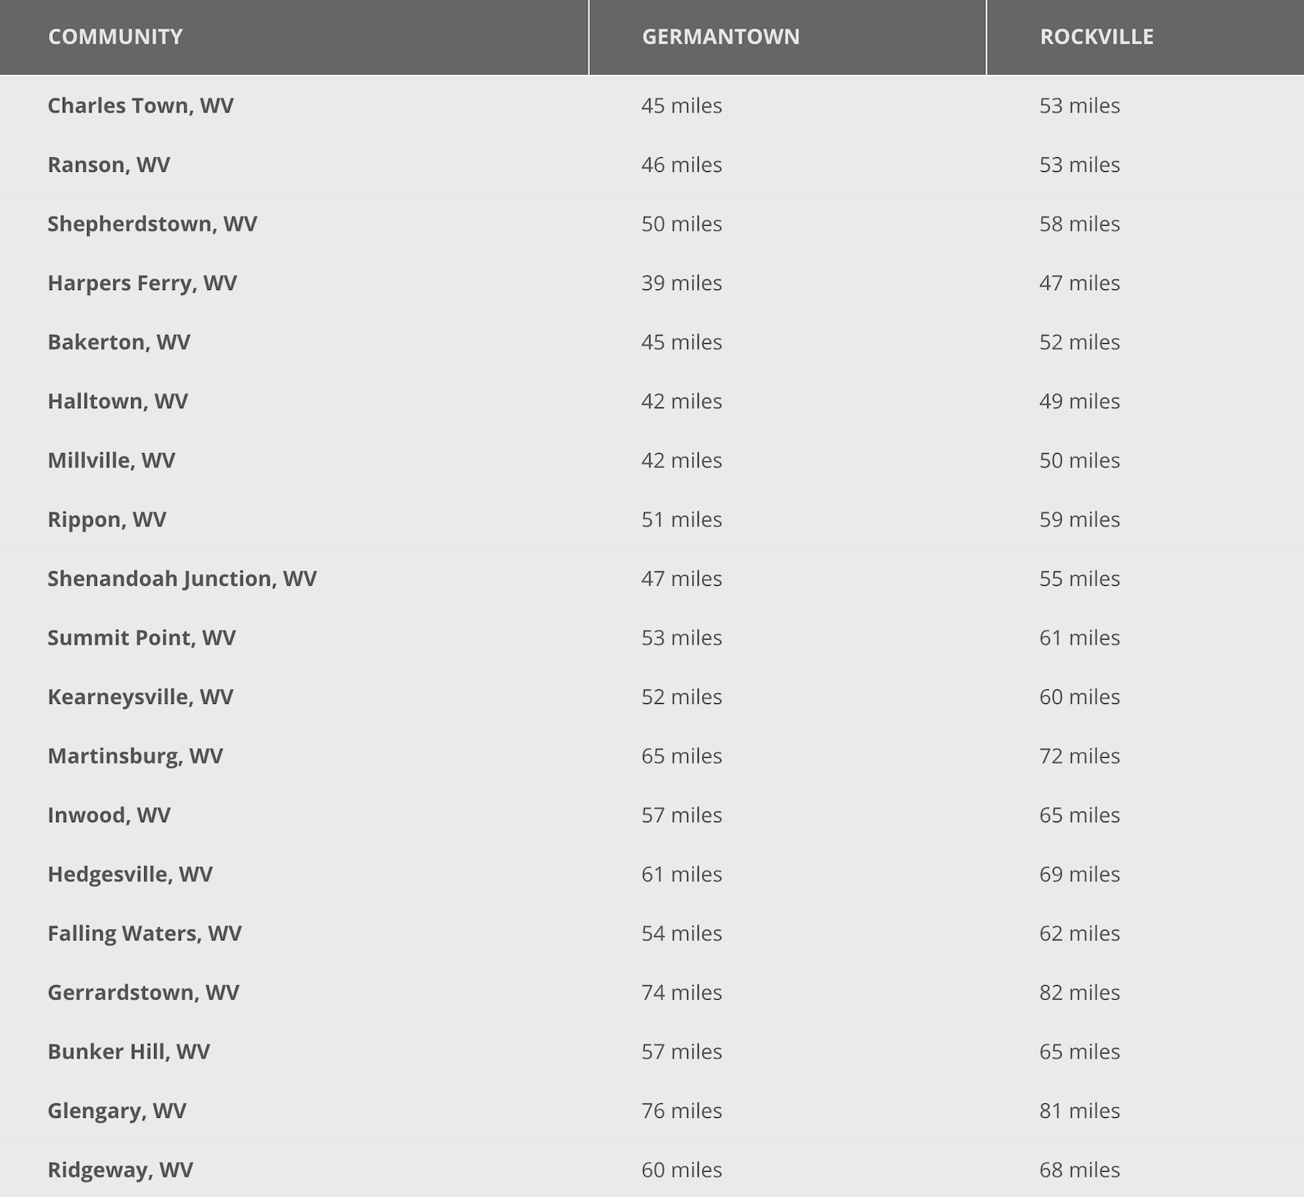The width and height of the screenshot is (1304, 1197).
Task: Click Glengary, WV community name
Action: pos(117,1111)
